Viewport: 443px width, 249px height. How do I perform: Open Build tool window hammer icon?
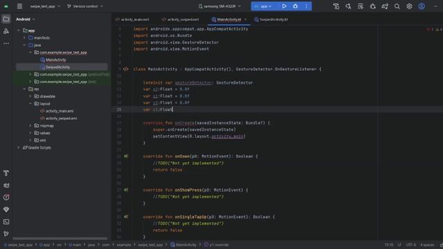pyautogui.click(x=6, y=173)
